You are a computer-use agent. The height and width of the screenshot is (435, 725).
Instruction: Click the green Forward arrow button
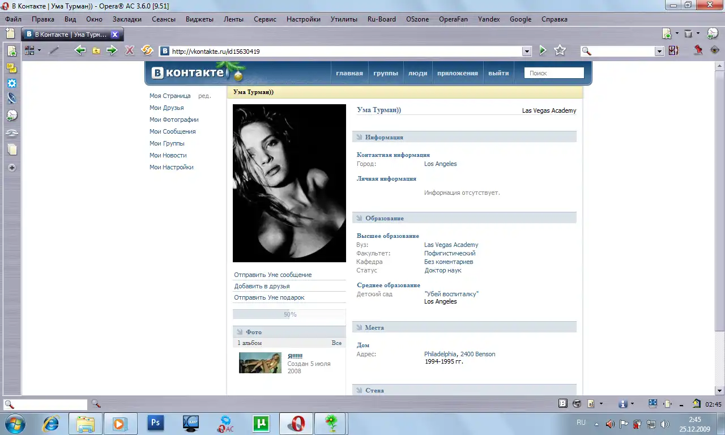coord(112,50)
